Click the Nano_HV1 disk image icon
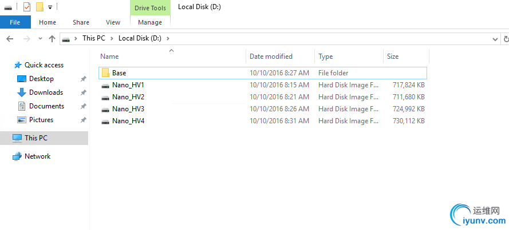Viewport: 509px width, 230px height. point(105,85)
